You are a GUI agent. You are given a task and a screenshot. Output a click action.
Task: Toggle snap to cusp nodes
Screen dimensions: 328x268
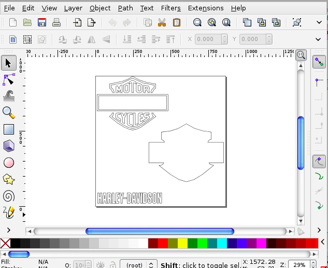(x=319, y=205)
